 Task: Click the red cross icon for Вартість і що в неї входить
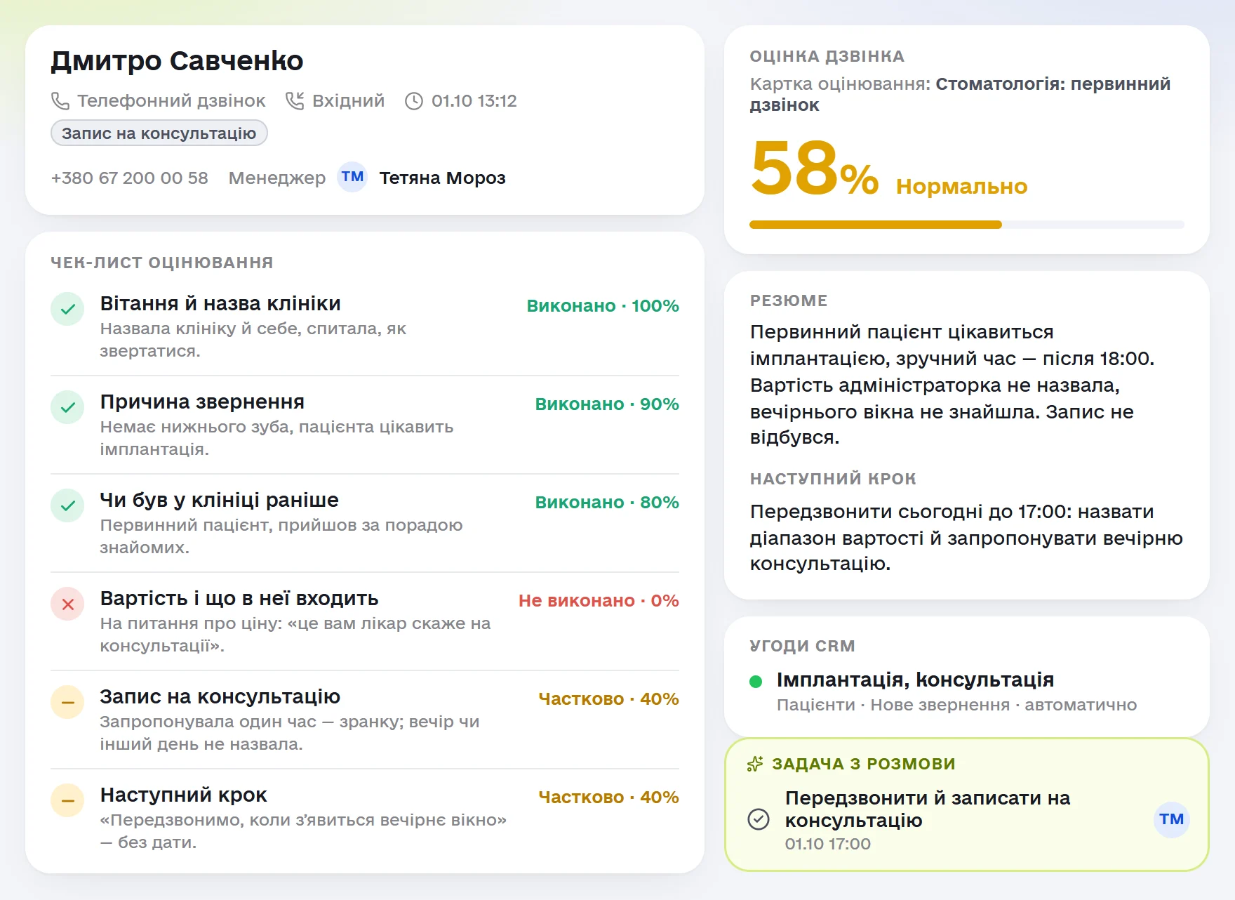(67, 604)
